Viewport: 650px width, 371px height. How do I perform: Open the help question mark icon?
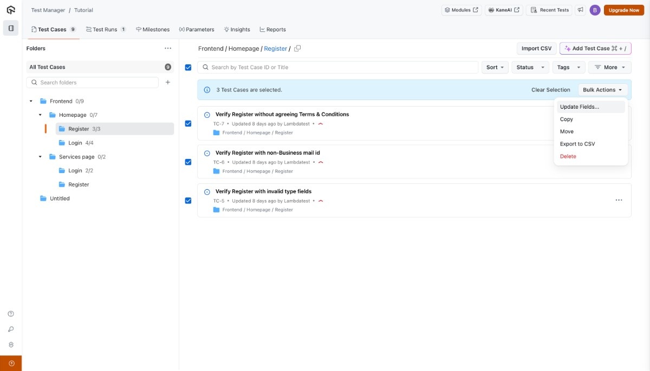11,314
